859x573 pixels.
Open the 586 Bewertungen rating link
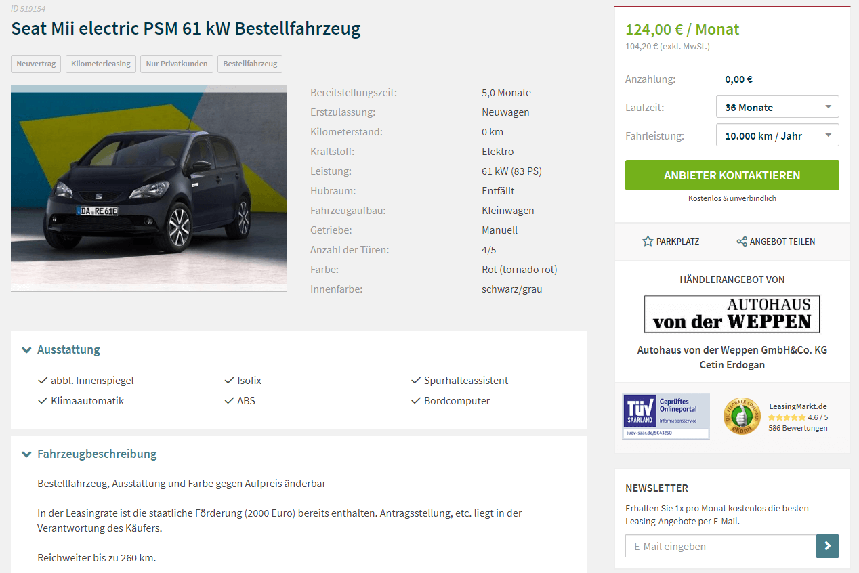point(797,428)
